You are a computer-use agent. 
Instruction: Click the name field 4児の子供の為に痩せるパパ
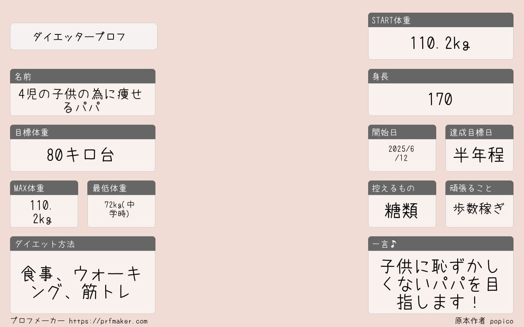(x=83, y=100)
